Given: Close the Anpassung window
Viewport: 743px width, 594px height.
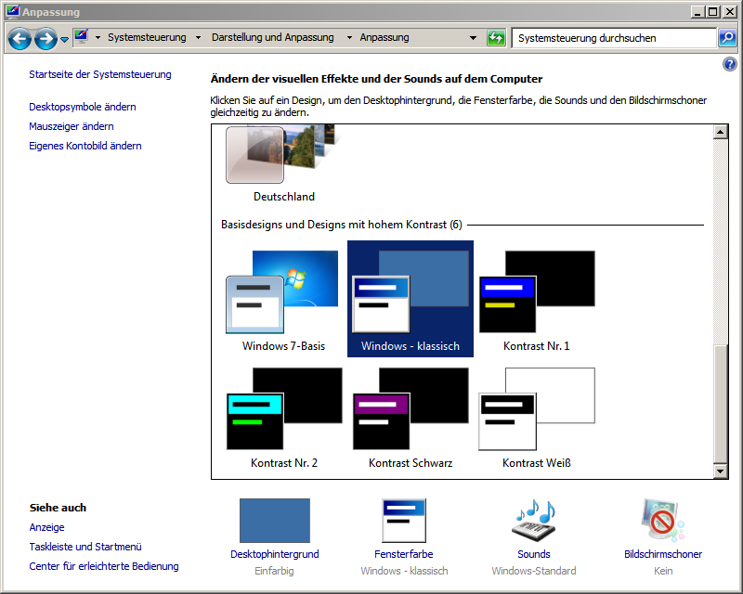Looking at the screenshot, I should 730,12.
